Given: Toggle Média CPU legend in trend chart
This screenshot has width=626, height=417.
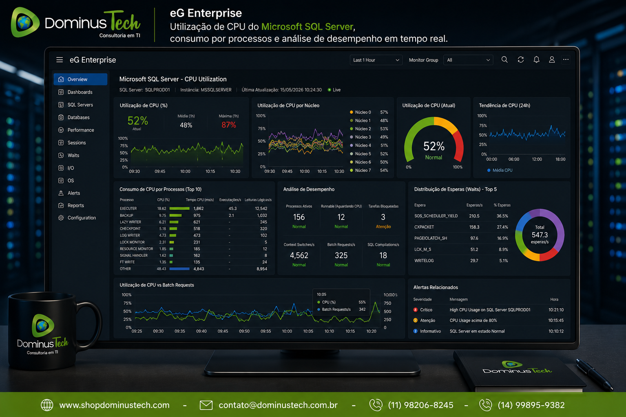Looking at the screenshot, I should (x=500, y=170).
